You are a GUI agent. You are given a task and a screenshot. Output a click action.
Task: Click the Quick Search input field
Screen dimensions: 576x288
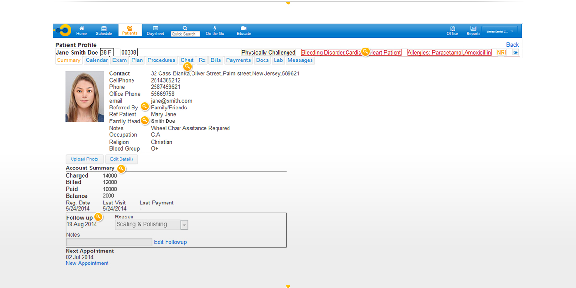click(185, 34)
